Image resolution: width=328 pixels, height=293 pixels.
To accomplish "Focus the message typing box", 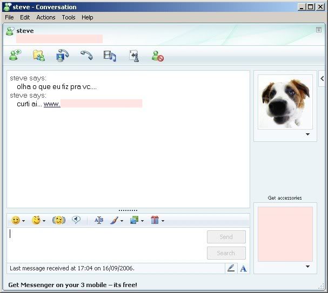I will 106,245.
